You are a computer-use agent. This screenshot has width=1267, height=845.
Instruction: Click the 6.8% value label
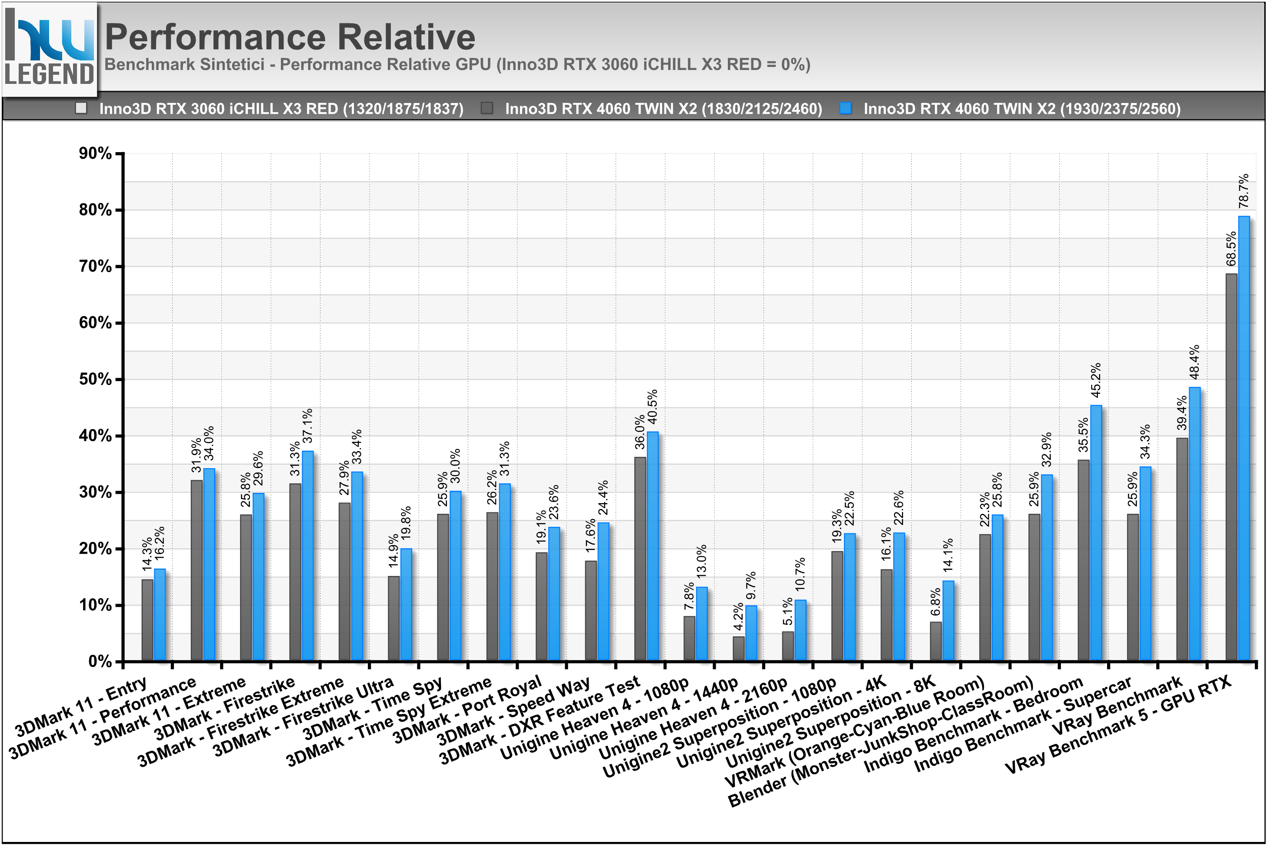coord(936,602)
